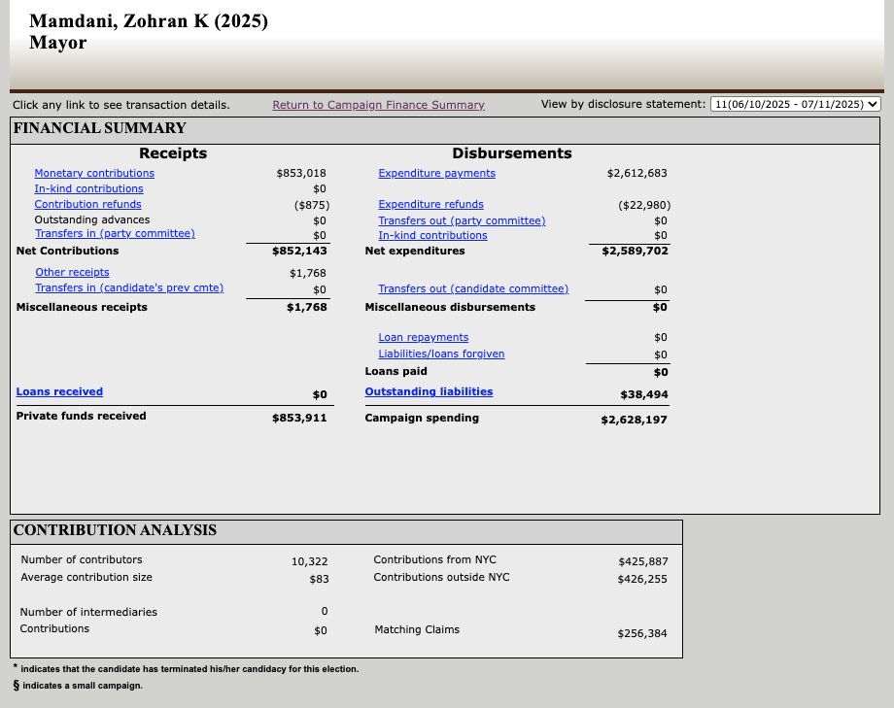This screenshot has width=894, height=708.
Task: Click the Loans paid label
Action: [395, 371]
